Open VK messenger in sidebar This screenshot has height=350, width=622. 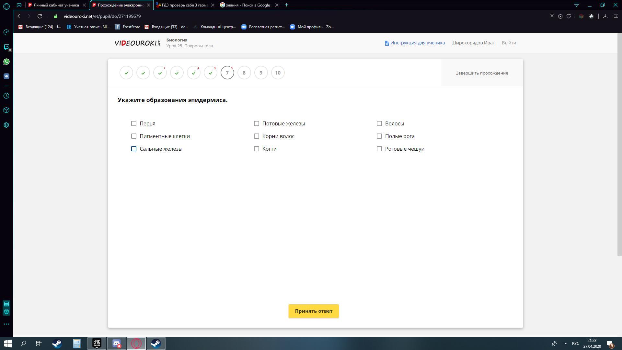pyautogui.click(x=6, y=76)
